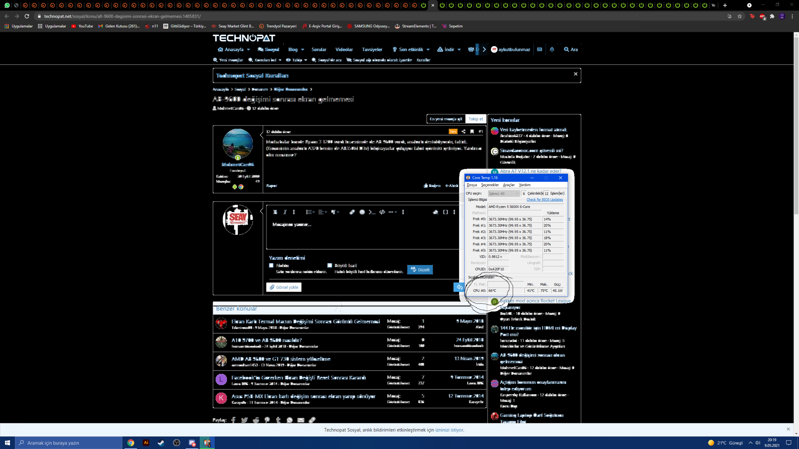The height and width of the screenshot is (449, 799).
Task: Click Check for BIOS Updates link
Action: [544, 200]
